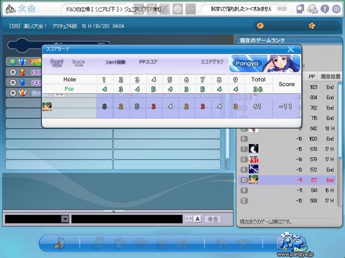This screenshot has width=345, height=258.
Task: Click rank 12 row with PP 508
Action: pyautogui.click(x=287, y=201)
